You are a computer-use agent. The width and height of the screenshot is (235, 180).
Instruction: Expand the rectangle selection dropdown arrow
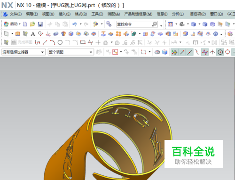150,52
